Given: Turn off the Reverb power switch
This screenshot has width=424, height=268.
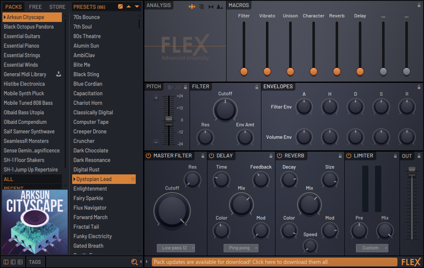Looking at the screenshot, I should (279, 156).
